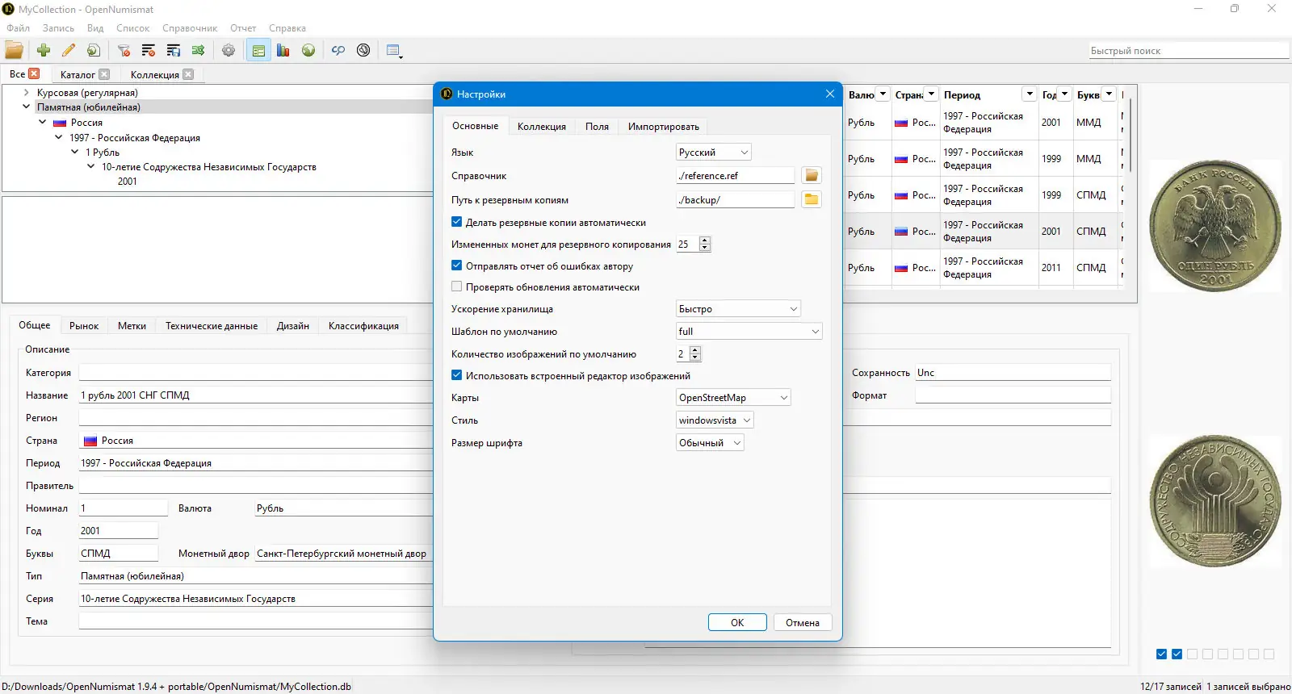Enable automatic update checking checkbox
1292x694 pixels.
click(457, 286)
